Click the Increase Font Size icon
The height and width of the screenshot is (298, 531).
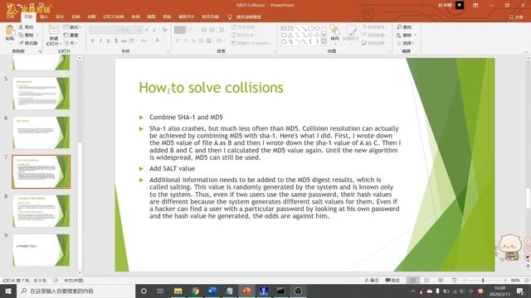(147, 30)
